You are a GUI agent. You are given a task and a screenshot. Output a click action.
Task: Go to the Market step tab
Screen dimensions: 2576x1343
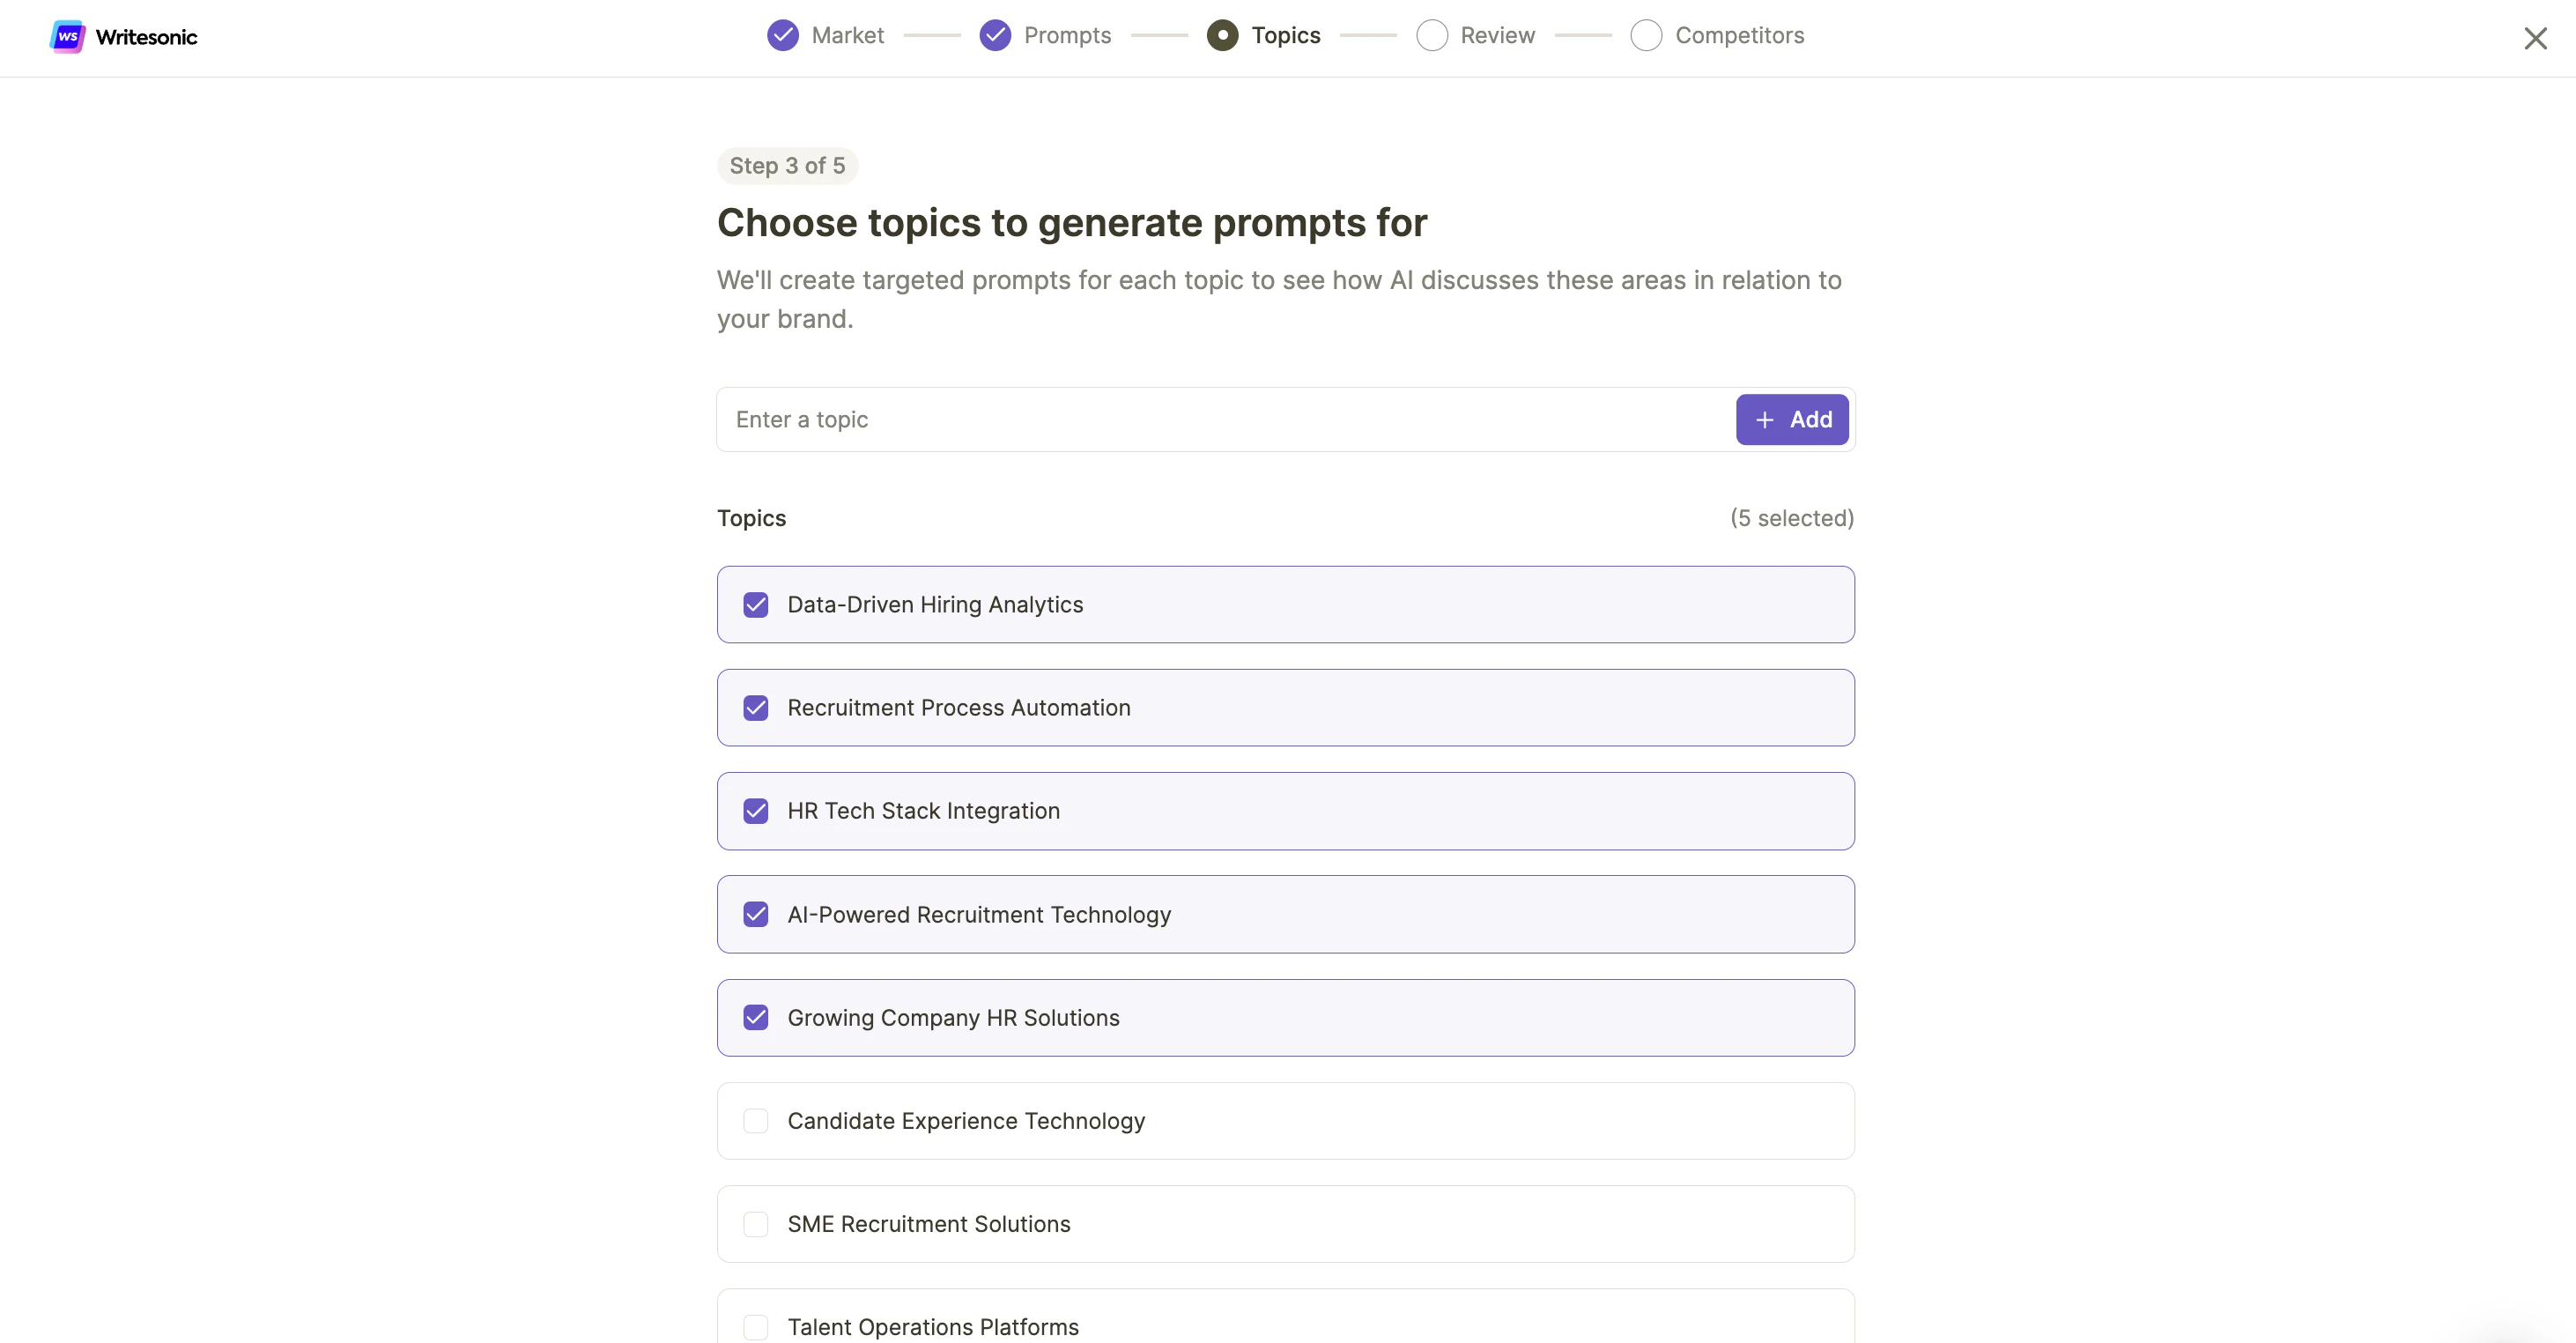tap(847, 35)
